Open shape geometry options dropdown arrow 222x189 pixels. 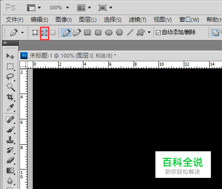coord(149,32)
